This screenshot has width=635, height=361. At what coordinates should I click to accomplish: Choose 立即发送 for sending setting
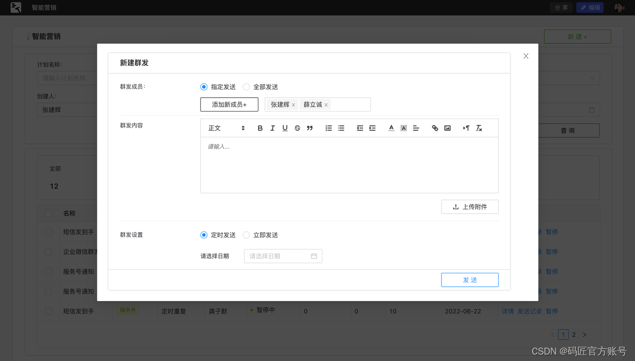coord(246,235)
